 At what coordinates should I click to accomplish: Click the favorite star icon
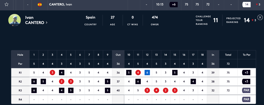(x=6, y=4)
